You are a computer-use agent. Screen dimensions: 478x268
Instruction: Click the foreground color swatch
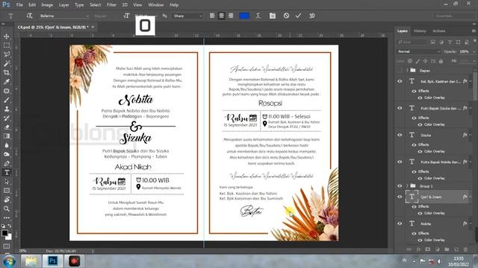pyautogui.click(x=4, y=233)
